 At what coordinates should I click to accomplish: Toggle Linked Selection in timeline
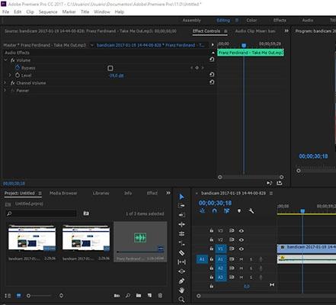[x=227, y=211]
